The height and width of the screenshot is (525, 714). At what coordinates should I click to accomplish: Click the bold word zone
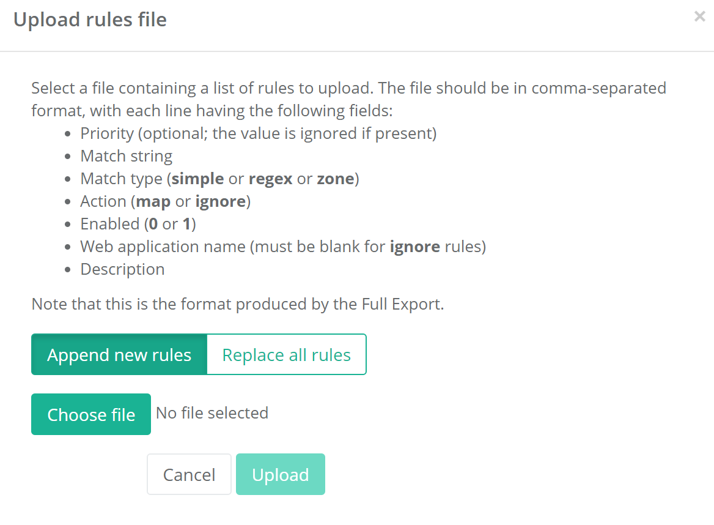(x=335, y=179)
